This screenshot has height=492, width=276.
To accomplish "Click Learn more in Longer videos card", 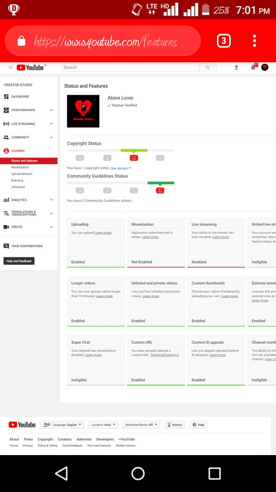I will (104, 296).
